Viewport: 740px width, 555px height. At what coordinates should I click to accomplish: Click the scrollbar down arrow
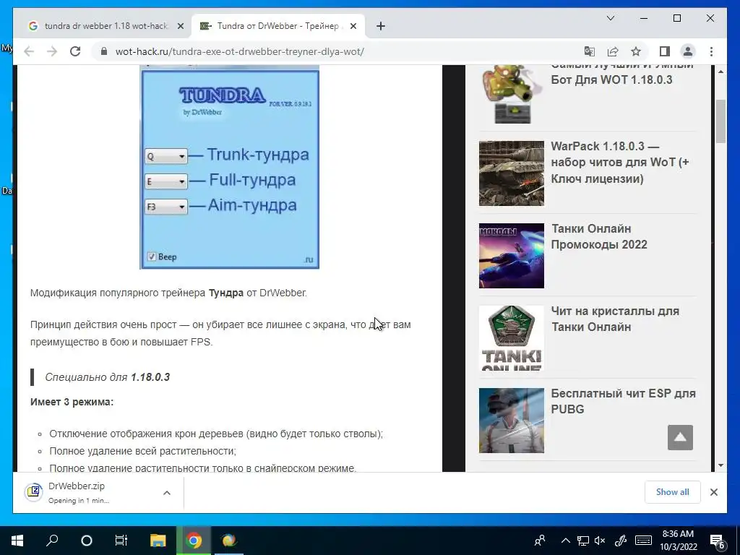[720, 465]
